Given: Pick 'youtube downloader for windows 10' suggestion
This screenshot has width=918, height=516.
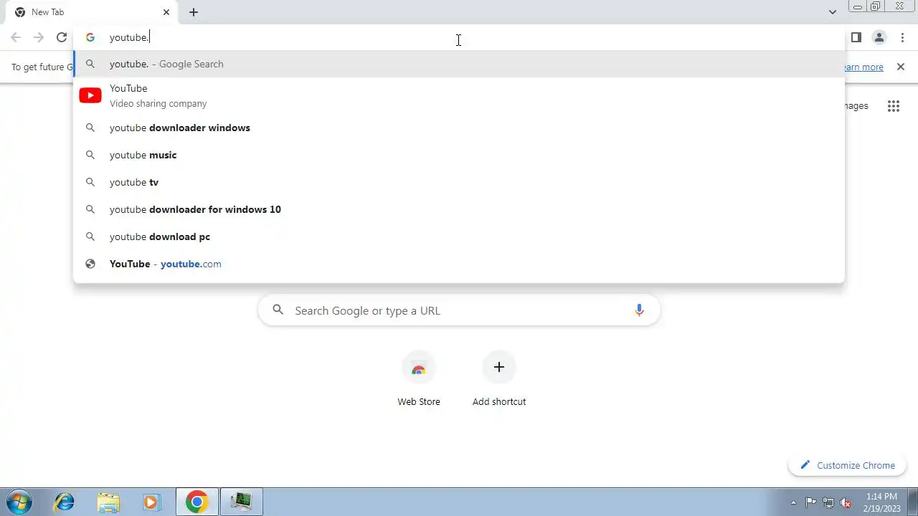Looking at the screenshot, I should tap(459, 209).
